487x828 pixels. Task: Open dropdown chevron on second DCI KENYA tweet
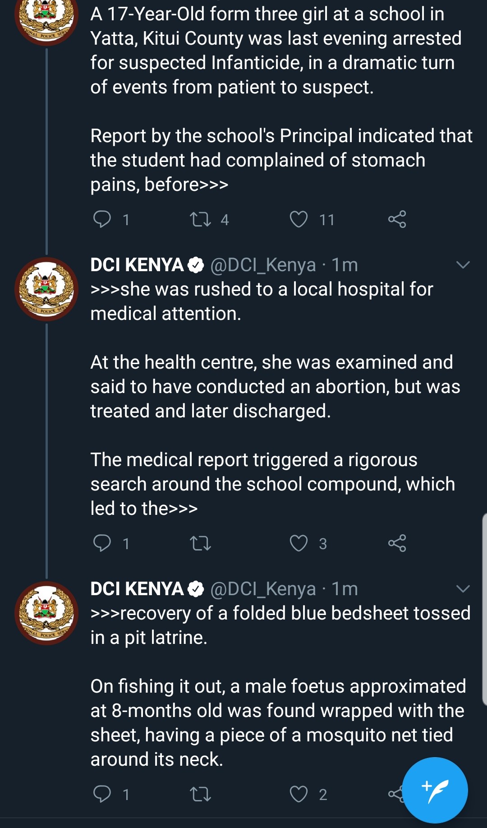[463, 265]
